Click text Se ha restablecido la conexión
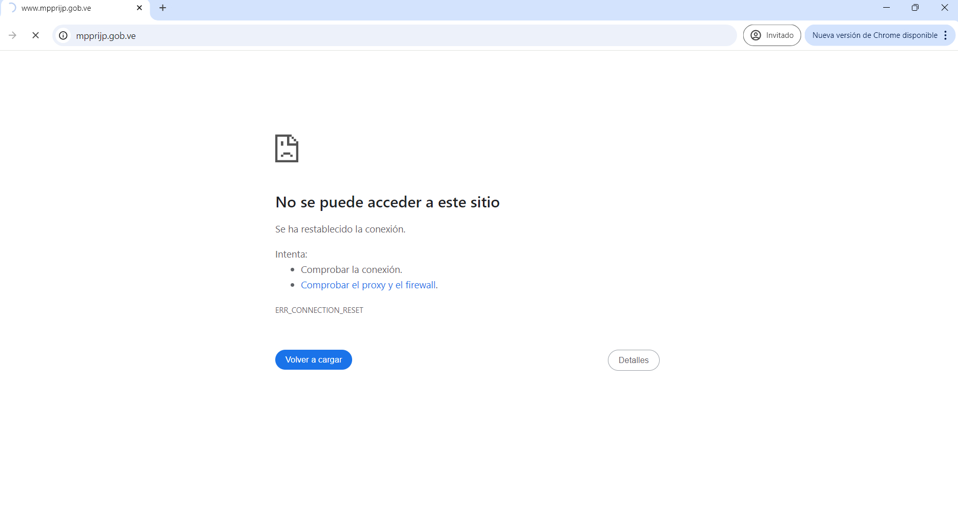 tap(340, 229)
